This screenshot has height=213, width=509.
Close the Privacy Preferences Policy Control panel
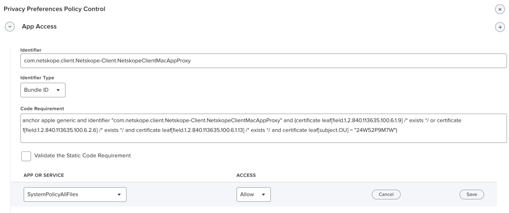[500, 9]
